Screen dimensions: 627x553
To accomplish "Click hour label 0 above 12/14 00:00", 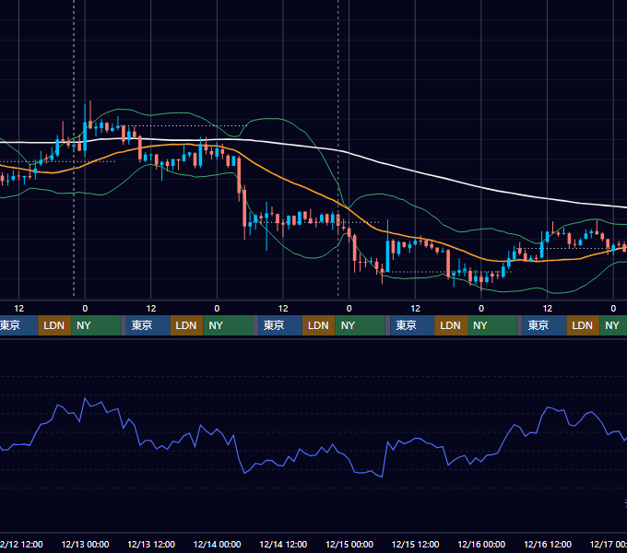I will click(217, 309).
